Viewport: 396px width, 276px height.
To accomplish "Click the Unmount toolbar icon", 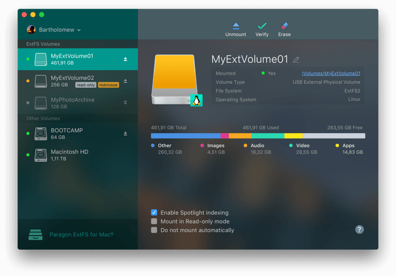I will pyautogui.click(x=236, y=26).
